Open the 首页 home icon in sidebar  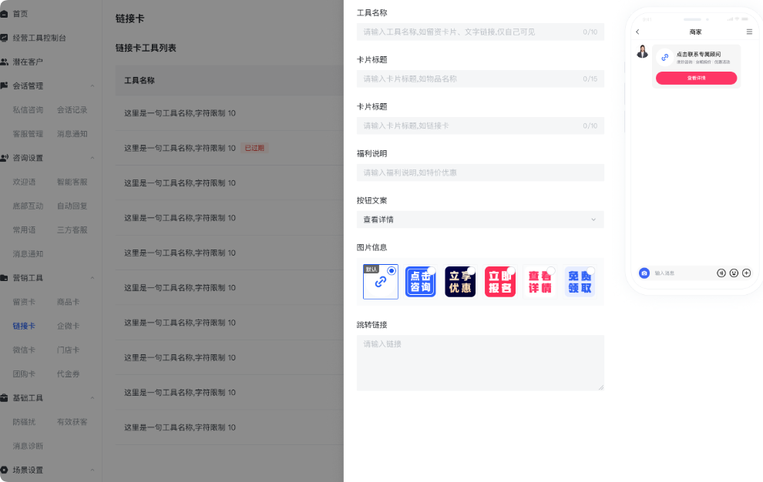pyautogui.click(x=4, y=14)
